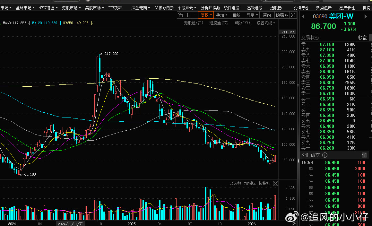Close the volume indicator panel X icon
Viewport: 372px width, 226px height.
click(x=275, y=183)
